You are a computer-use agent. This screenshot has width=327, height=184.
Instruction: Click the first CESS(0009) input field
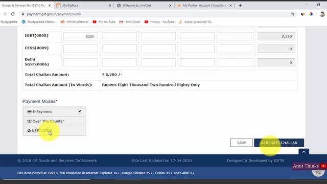point(81,49)
